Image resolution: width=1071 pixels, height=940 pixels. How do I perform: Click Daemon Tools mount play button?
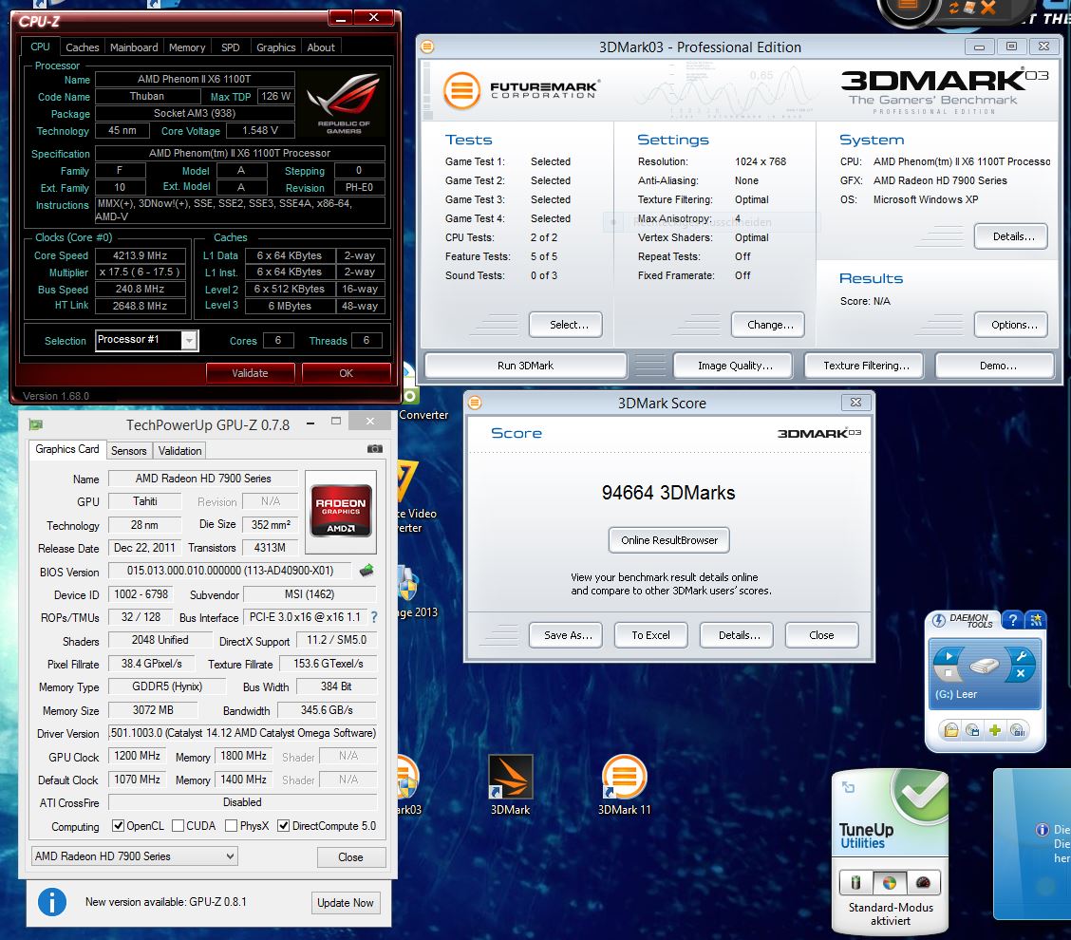pyautogui.click(x=949, y=656)
